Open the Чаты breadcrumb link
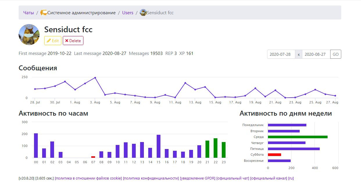 click(x=28, y=13)
